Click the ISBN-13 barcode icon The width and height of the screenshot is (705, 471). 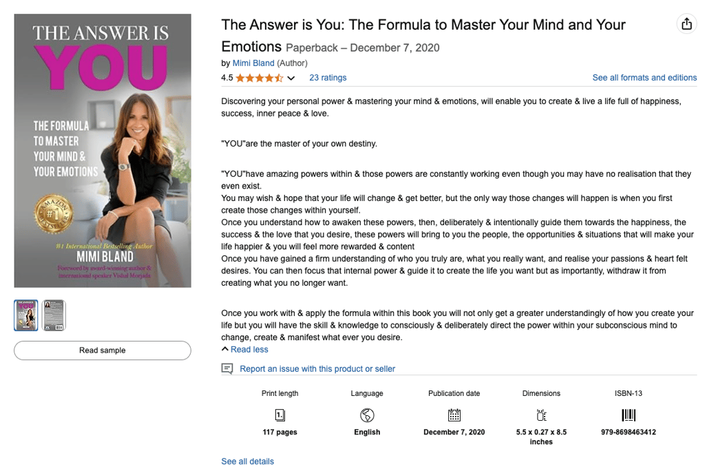pos(629,415)
